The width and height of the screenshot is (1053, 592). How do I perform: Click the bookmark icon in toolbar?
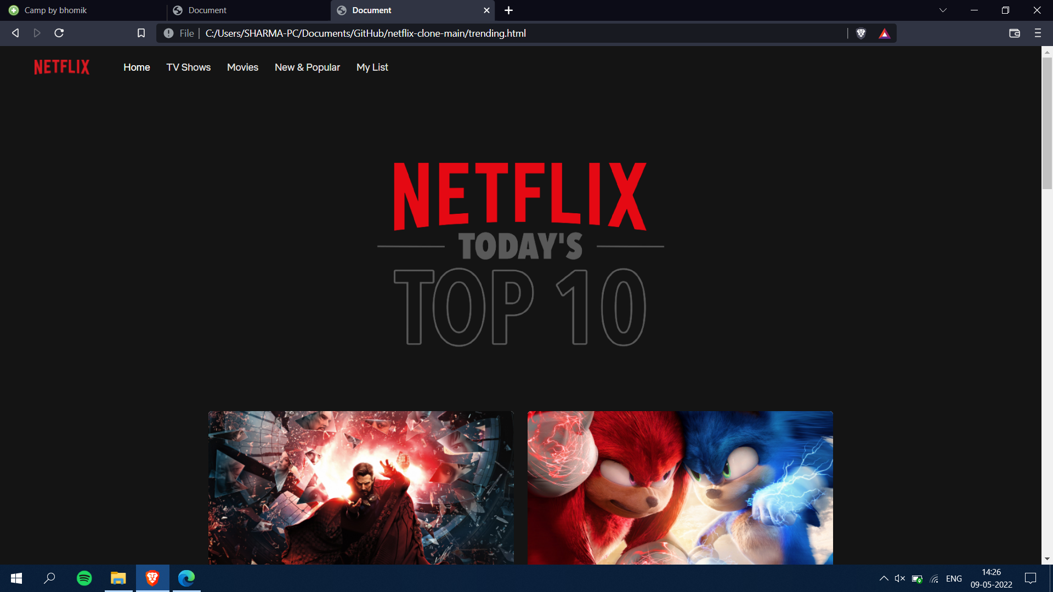click(141, 33)
